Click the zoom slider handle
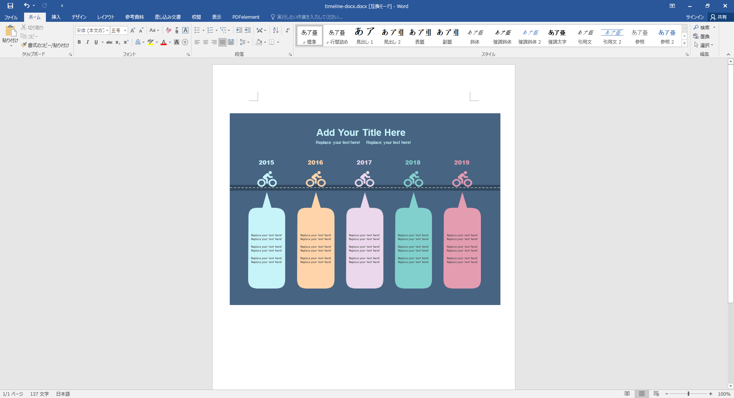 (x=689, y=394)
